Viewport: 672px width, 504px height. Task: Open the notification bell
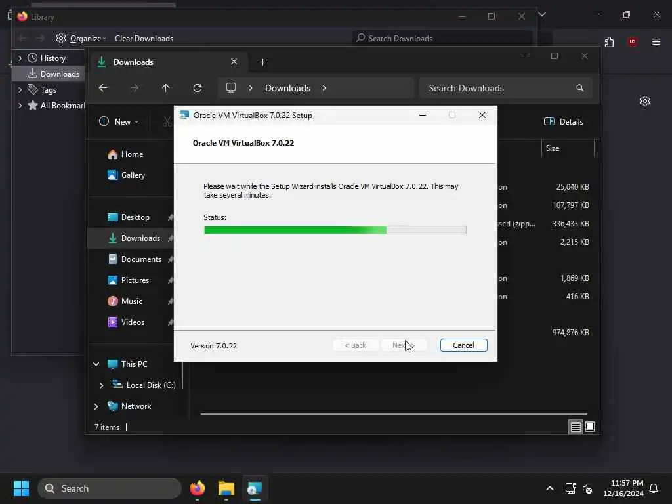pos(654,488)
